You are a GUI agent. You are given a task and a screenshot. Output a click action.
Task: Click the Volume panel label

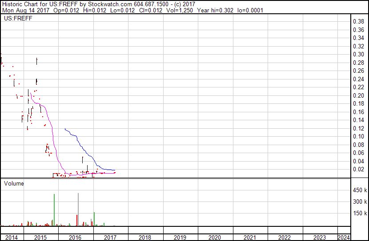click(14, 183)
